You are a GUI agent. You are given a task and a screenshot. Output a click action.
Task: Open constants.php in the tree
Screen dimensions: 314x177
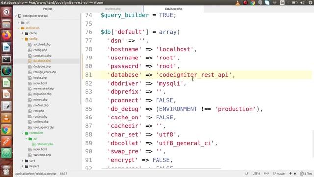(x=42, y=56)
